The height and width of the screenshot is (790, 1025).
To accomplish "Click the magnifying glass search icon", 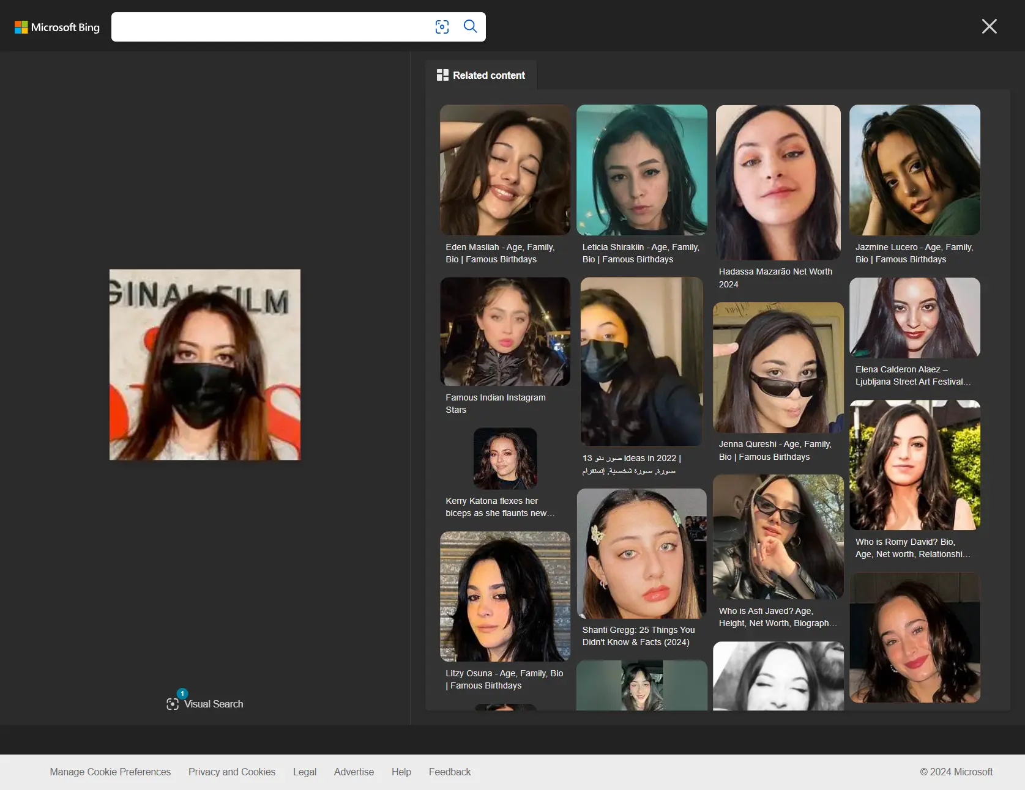I will click(470, 26).
